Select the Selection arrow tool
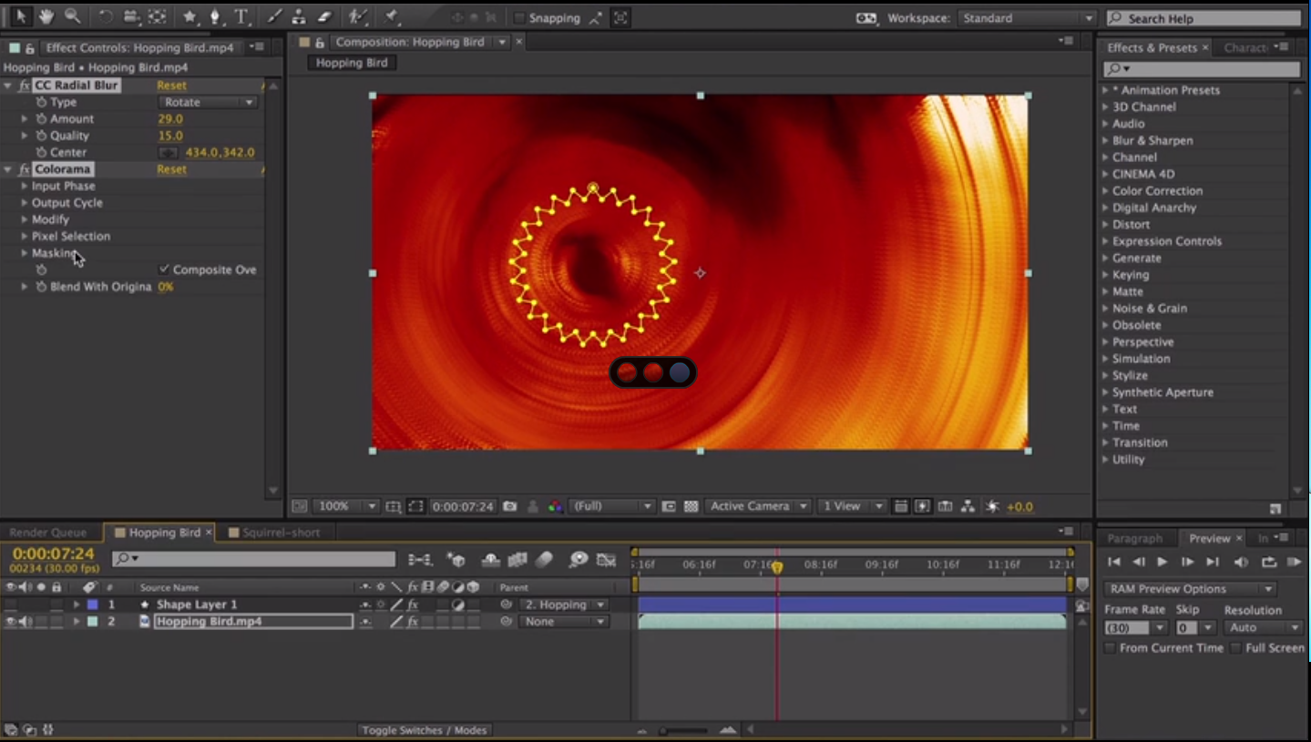1311x742 pixels. click(x=20, y=16)
